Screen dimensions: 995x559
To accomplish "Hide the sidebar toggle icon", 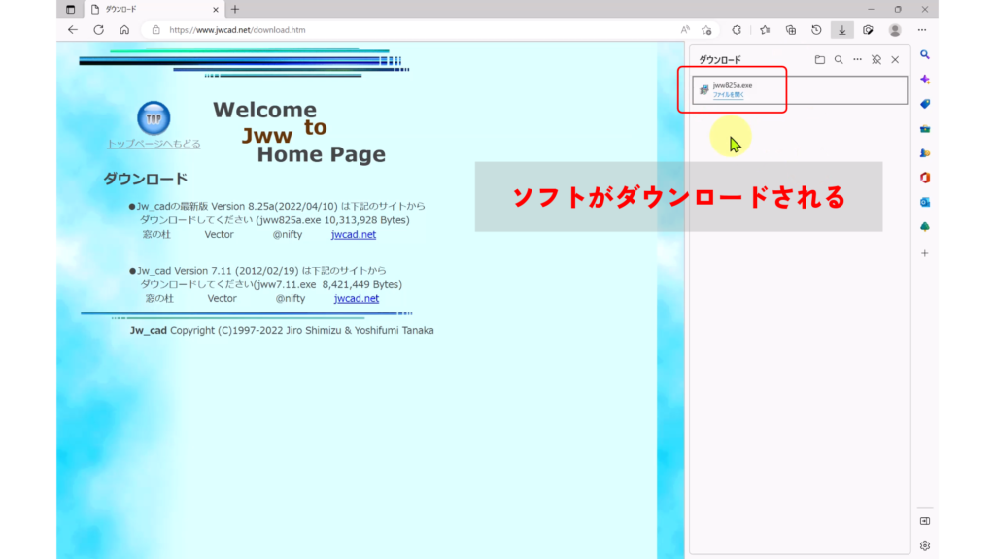I will pos(925,521).
